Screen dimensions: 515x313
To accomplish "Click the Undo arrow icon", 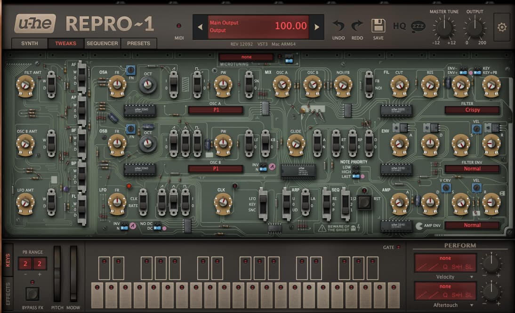I will pos(338,26).
